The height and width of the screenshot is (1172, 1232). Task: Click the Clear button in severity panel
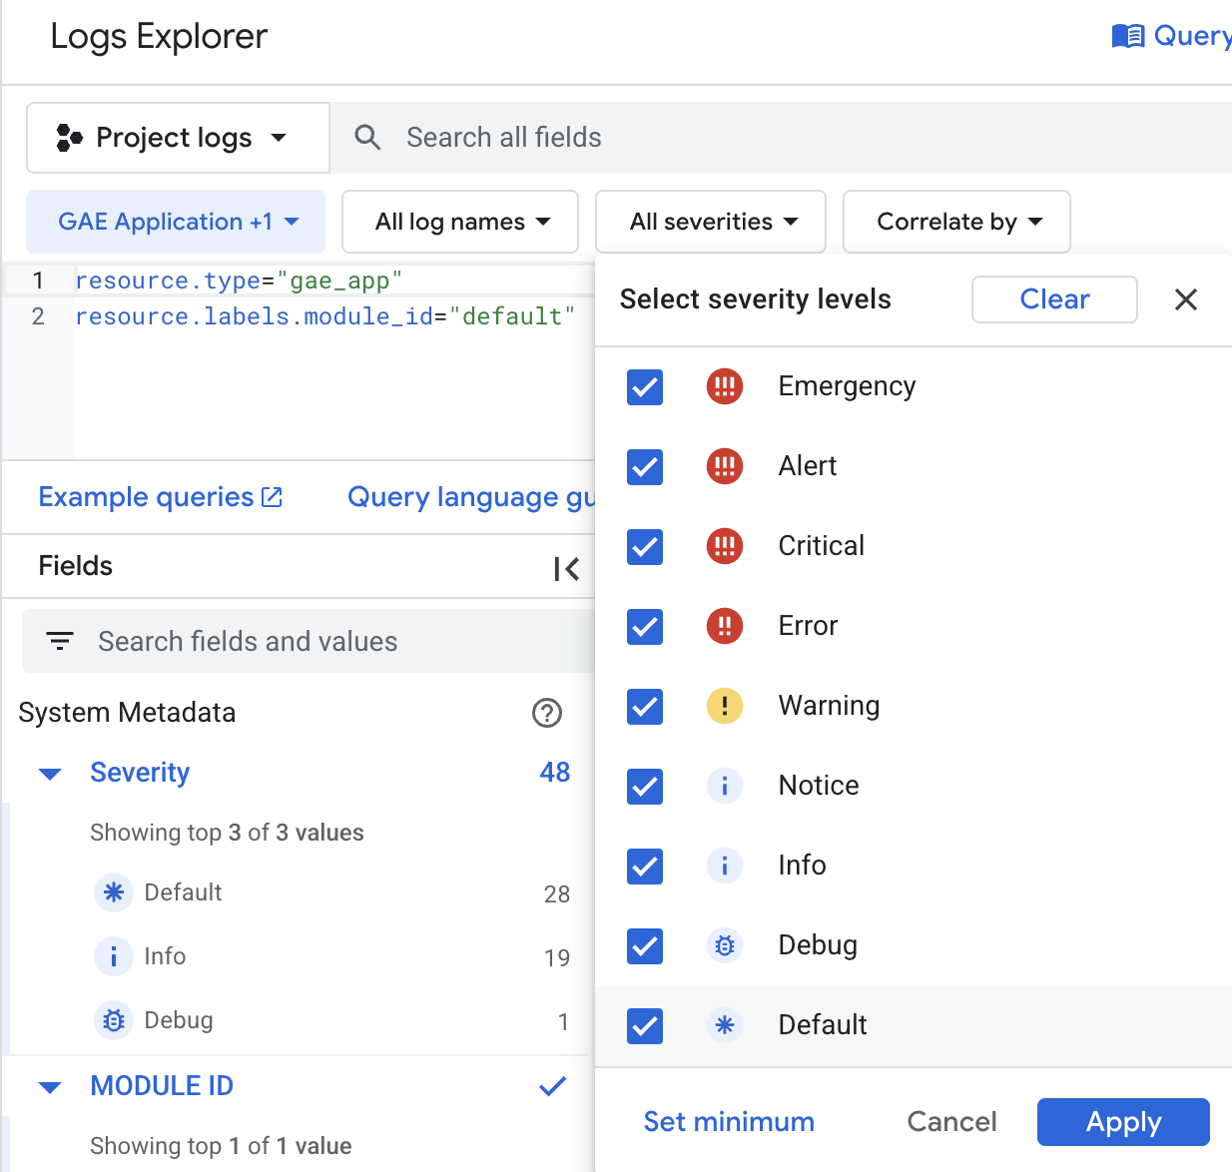(1054, 299)
